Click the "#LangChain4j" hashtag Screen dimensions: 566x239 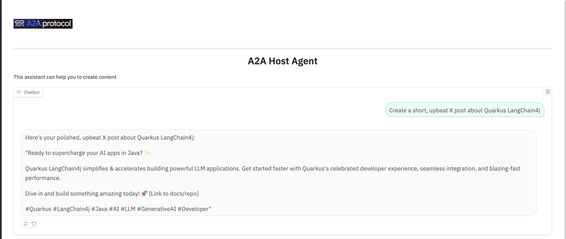pos(71,209)
